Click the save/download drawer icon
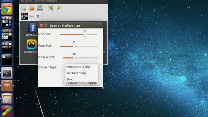The height and width of the screenshot is (117, 208). pyautogui.click(x=40, y=8)
